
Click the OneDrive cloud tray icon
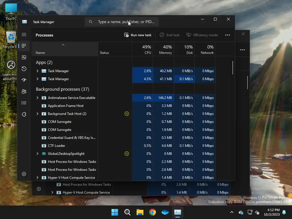click(241, 212)
